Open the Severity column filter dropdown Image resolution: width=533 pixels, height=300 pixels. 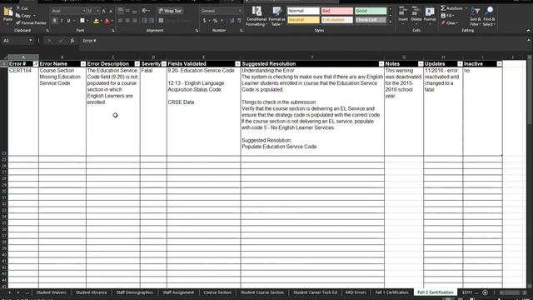click(x=164, y=64)
